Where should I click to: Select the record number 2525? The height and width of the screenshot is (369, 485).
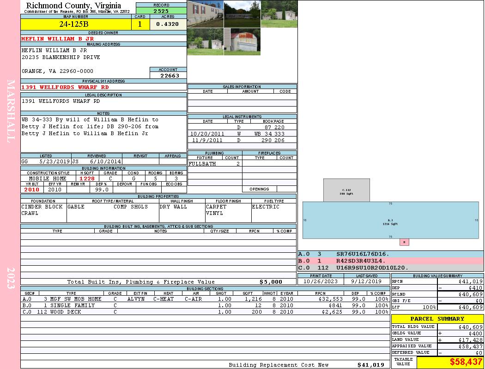[x=161, y=11]
